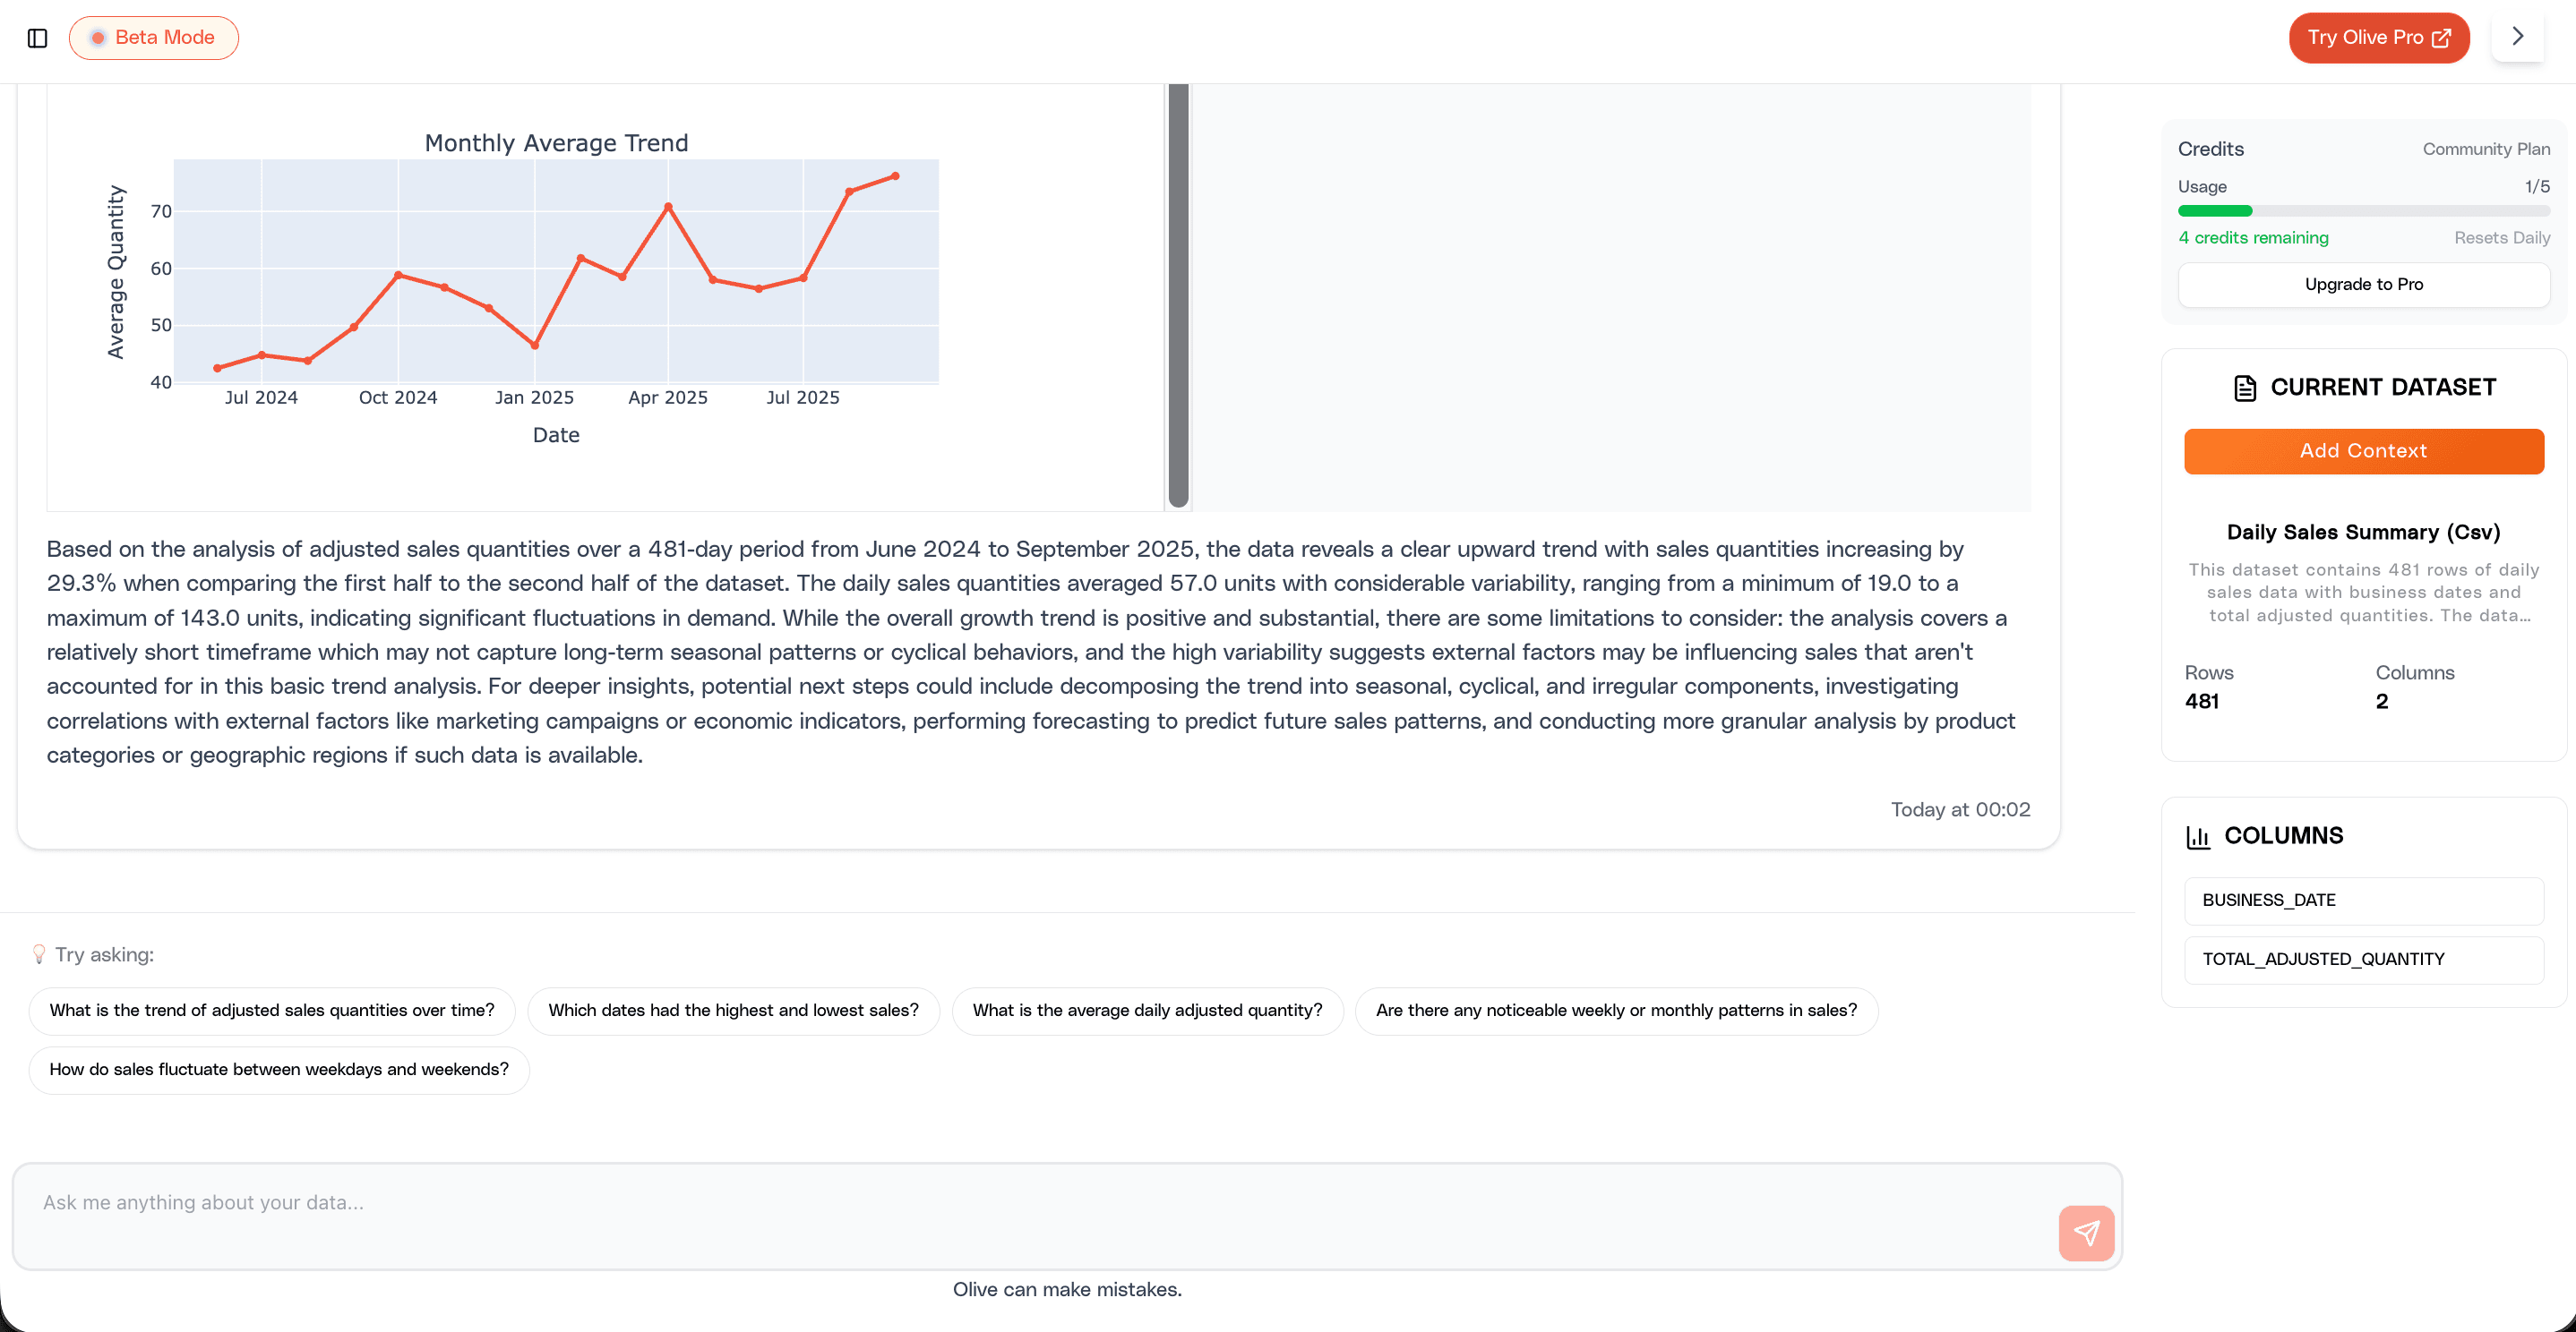
Task: Collapse the left sidebar panel
Action: (38, 38)
